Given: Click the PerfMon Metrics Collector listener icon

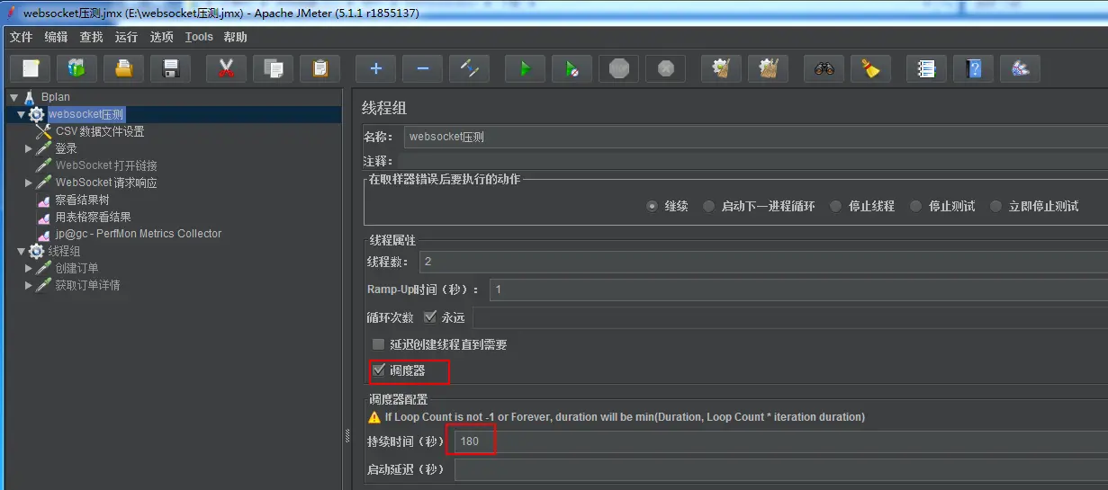Looking at the screenshot, I should click(x=43, y=234).
